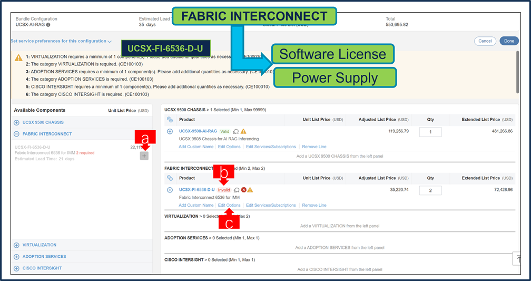The image size is (531, 281).
Task: Click the warning triangle on the UCSX-9508-AI-RAG row
Action: [x=243, y=131]
